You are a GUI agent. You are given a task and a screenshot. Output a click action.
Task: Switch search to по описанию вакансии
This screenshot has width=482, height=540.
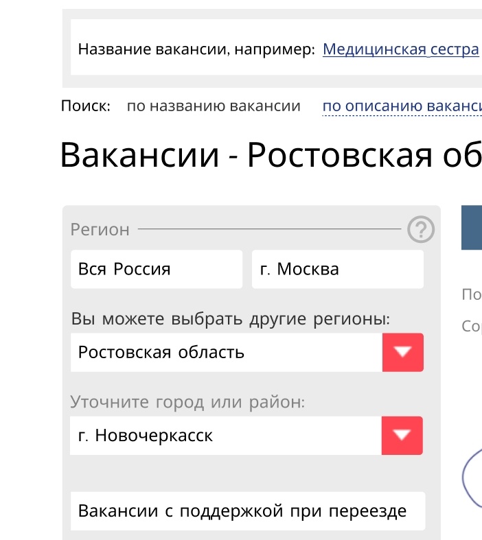pyautogui.click(x=402, y=106)
